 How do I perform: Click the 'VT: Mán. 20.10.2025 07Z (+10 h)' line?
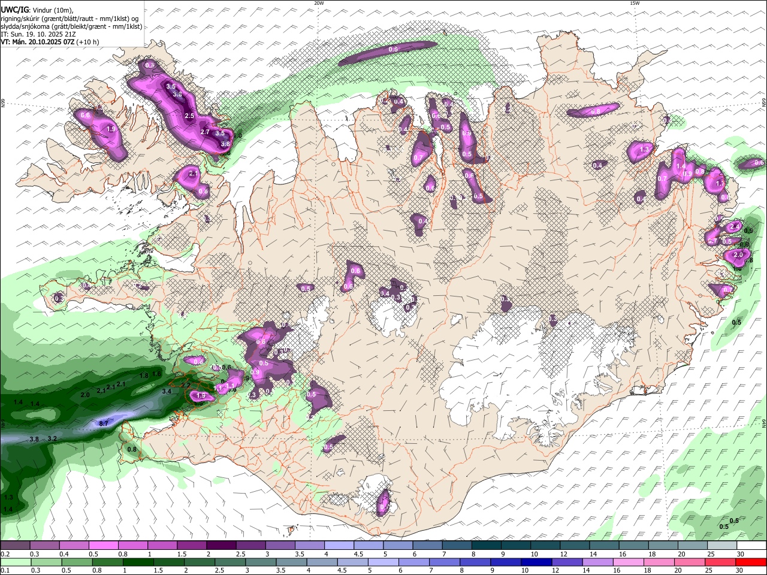point(50,42)
